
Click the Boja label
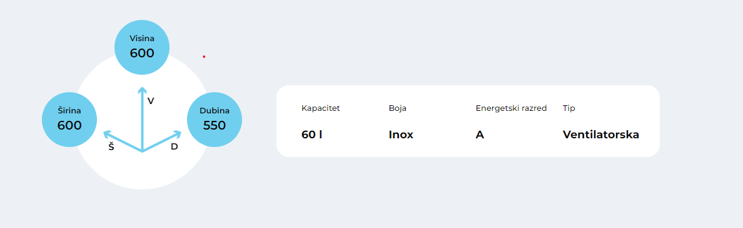click(398, 108)
